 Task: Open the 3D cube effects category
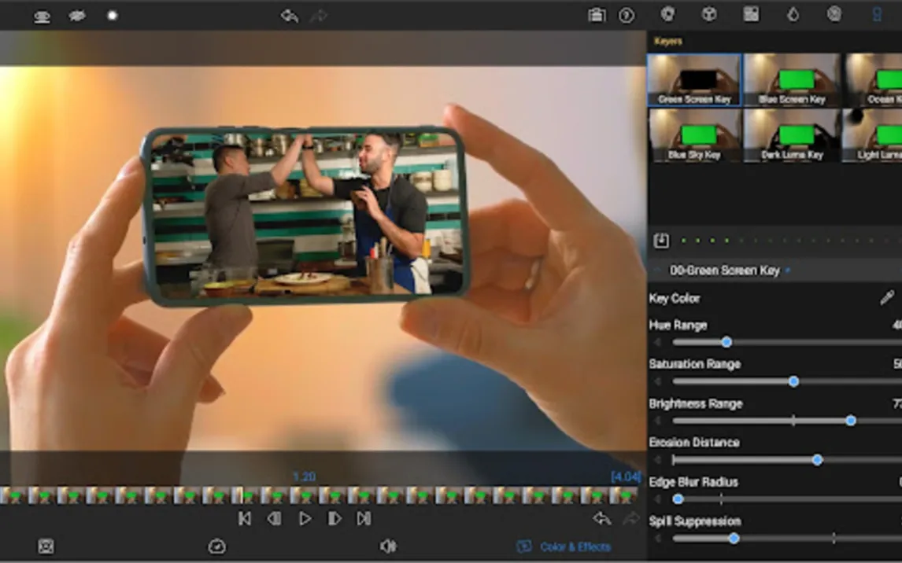tap(709, 14)
